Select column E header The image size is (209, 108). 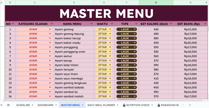click(104, 3)
